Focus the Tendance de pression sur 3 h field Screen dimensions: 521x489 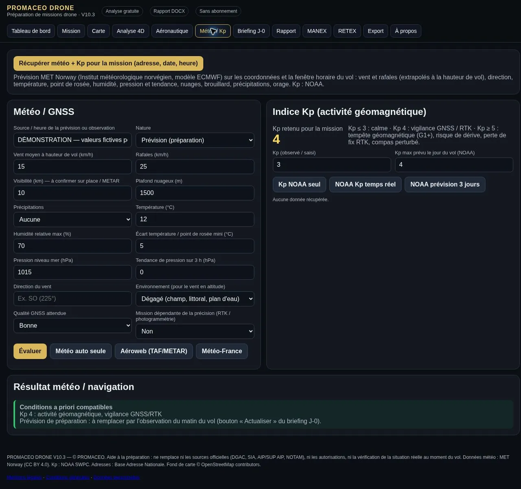[x=195, y=272]
